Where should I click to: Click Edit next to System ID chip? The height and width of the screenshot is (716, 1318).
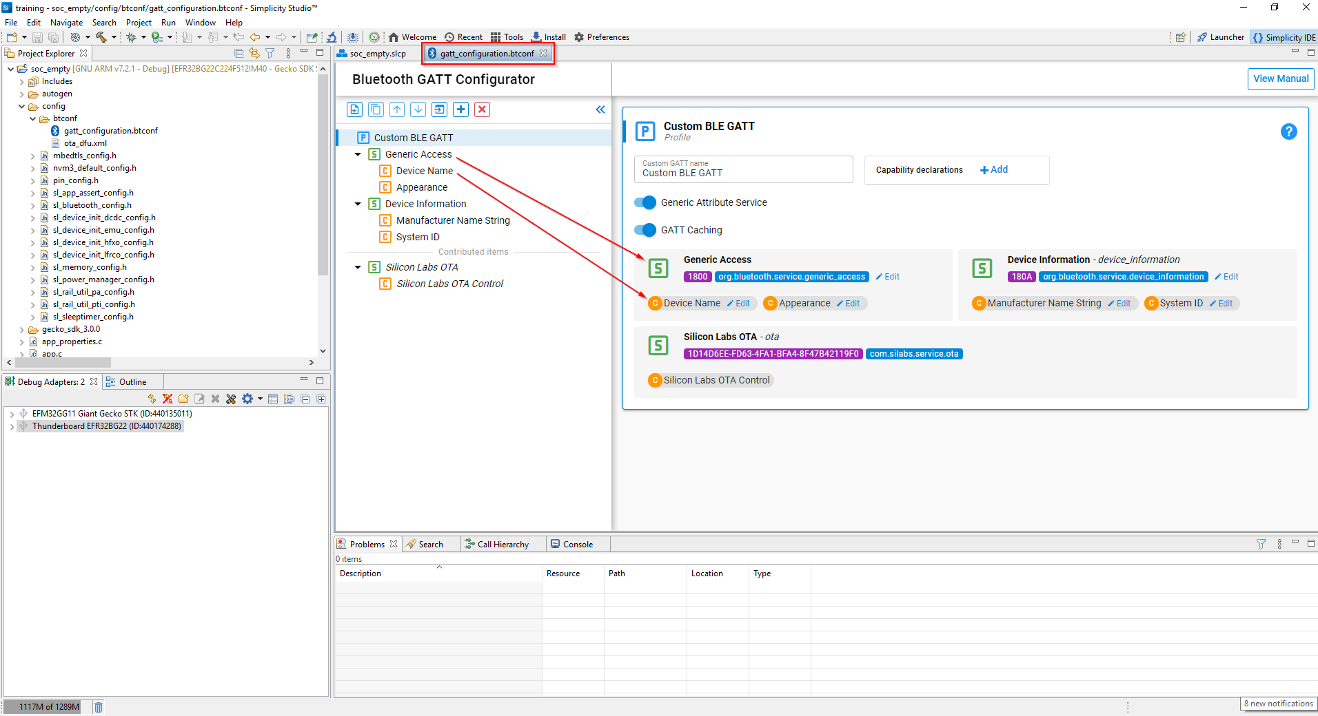(1221, 304)
